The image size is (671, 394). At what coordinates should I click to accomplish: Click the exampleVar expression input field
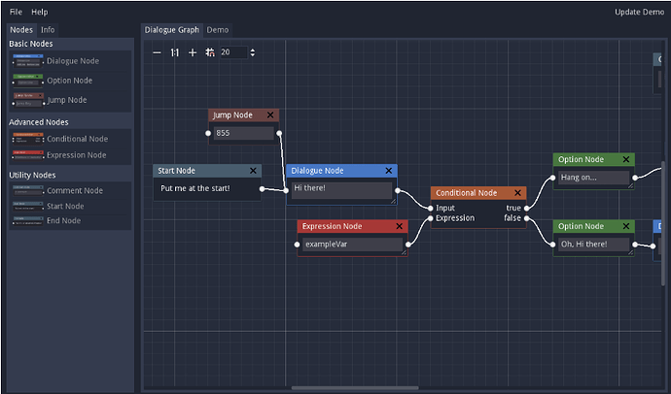point(353,245)
